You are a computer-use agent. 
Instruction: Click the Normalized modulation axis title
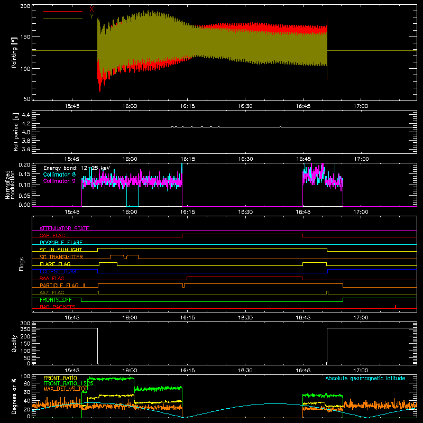click(x=10, y=185)
